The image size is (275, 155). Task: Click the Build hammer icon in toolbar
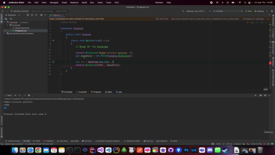point(183,11)
